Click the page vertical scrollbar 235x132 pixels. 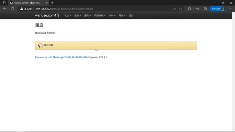234,72
